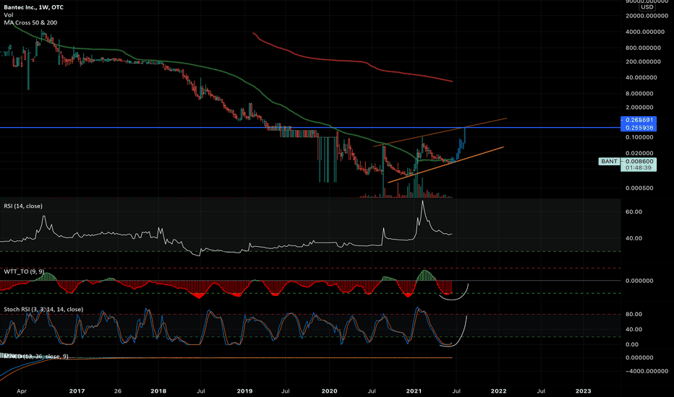Image resolution: width=674 pixels, height=397 pixels.
Task: Click the 2020 time axis label
Action: 329,391
